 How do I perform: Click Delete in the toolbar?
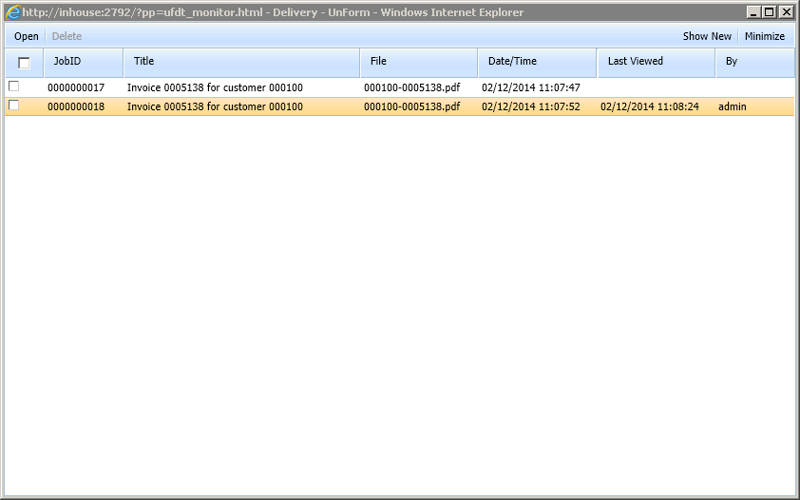[67, 36]
